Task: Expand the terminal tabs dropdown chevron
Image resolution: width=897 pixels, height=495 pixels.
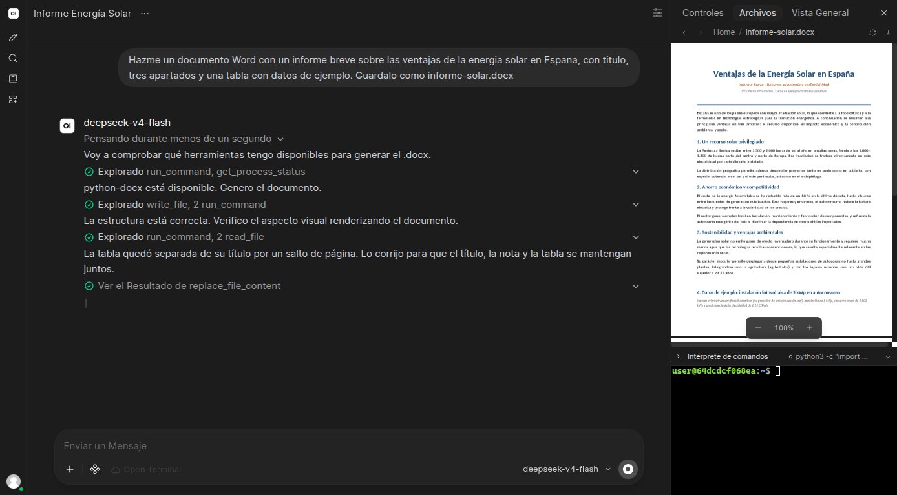Action: [888, 356]
